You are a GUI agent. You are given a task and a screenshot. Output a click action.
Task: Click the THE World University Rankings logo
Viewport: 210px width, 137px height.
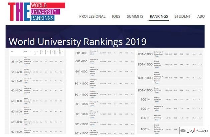pos(37,12)
